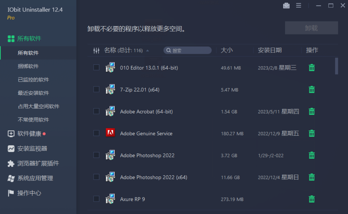Open 捆绑软件 in sidebar
Image resolution: width=348 pixels, height=214 pixels.
point(28,66)
